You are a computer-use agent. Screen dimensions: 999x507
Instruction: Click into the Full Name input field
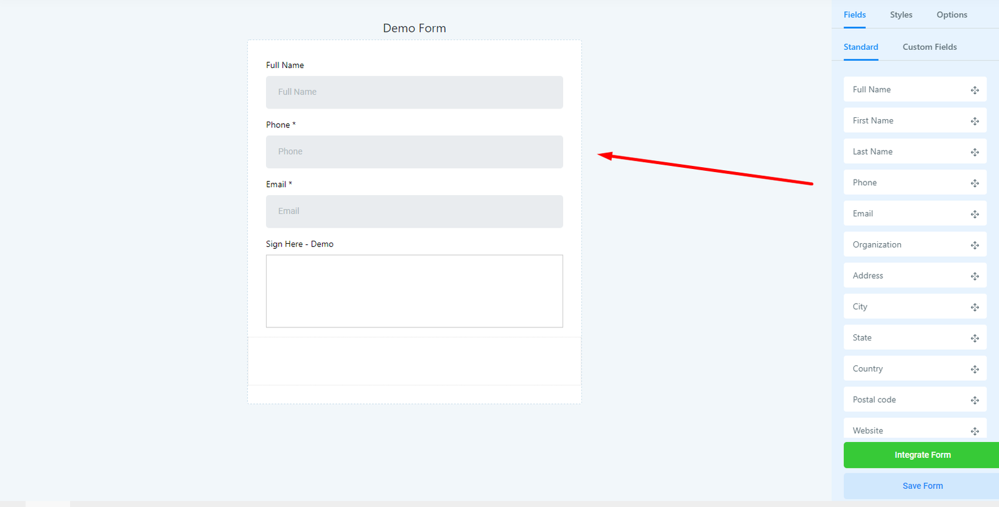click(414, 92)
